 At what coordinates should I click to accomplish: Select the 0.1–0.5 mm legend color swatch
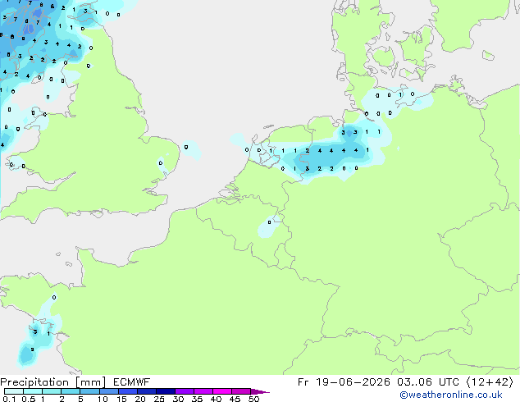14,391
